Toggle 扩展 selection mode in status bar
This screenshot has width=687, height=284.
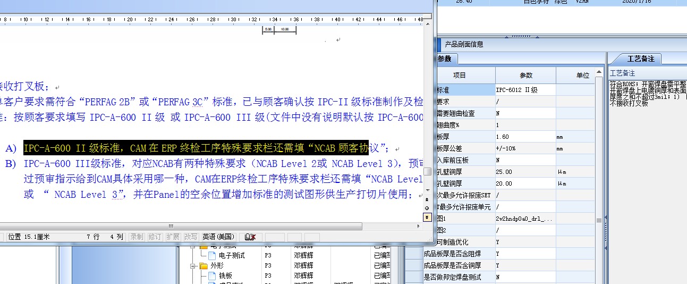[x=173, y=237]
